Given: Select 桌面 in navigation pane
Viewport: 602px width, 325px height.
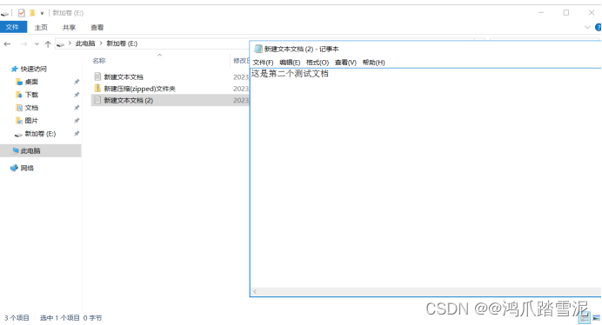Looking at the screenshot, I should pos(31,82).
